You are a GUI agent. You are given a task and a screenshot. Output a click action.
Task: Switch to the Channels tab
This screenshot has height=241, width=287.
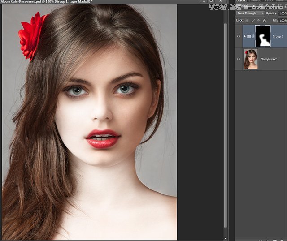pos(255,1)
